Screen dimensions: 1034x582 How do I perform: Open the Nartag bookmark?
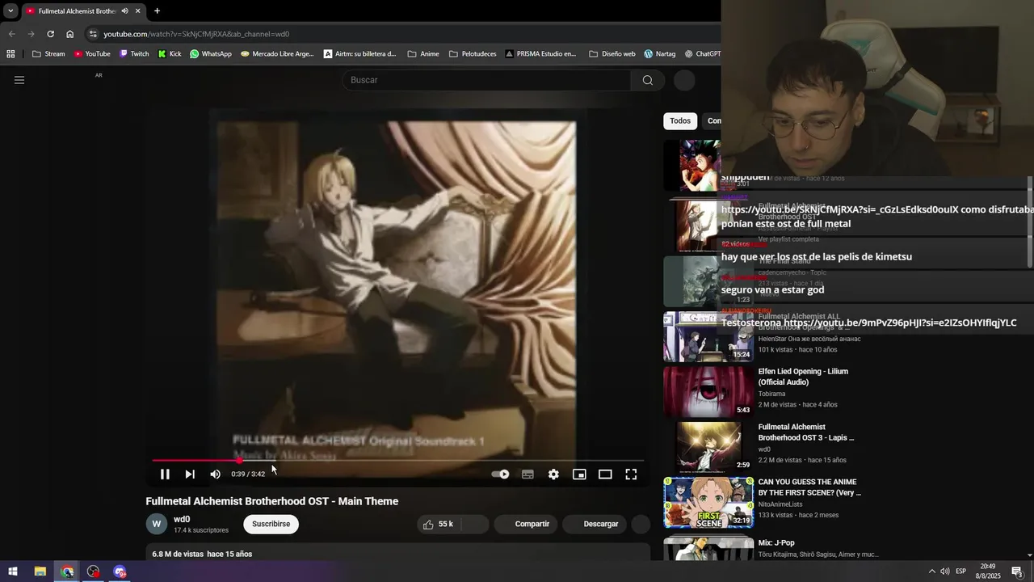coord(659,54)
